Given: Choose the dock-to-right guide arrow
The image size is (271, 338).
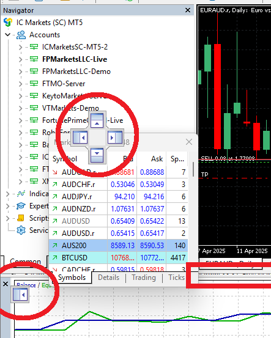Looking at the screenshot, I should [115, 138].
